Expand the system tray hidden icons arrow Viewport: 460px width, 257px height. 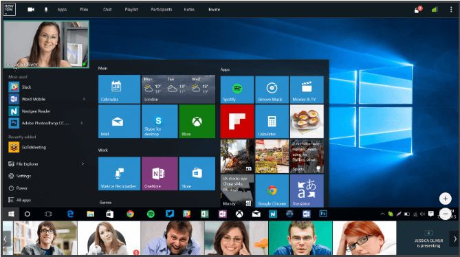coord(382,214)
